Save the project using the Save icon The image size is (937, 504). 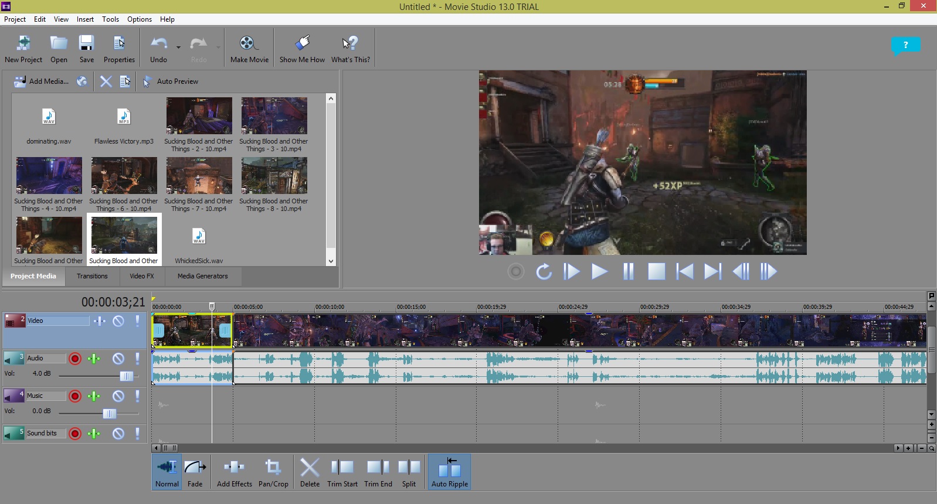[x=87, y=48]
